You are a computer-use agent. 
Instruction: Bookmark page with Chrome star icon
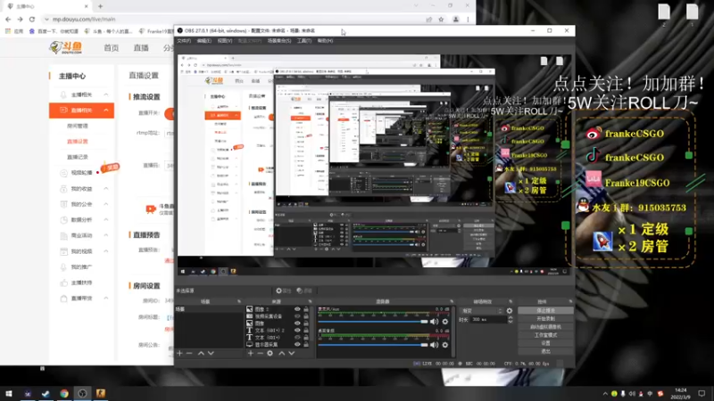click(441, 20)
